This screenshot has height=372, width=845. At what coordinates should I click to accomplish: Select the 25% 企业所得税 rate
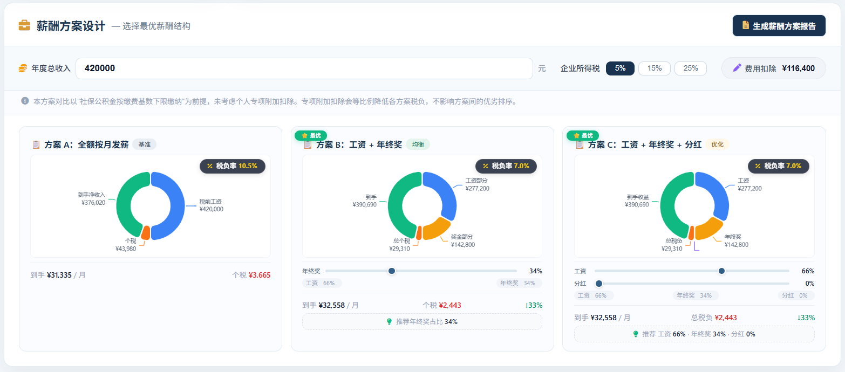click(x=691, y=68)
